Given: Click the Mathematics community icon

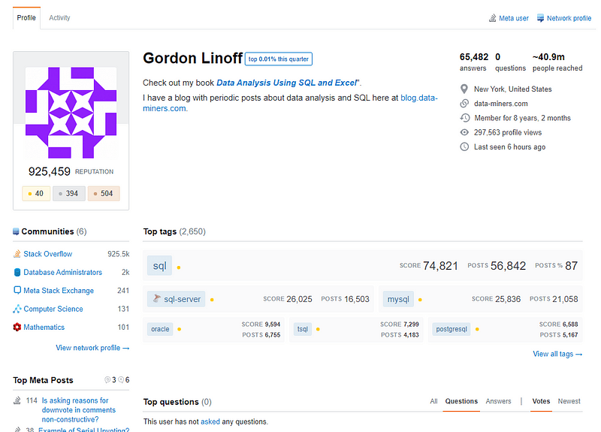Looking at the screenshot, I should (x=17, y=327).
